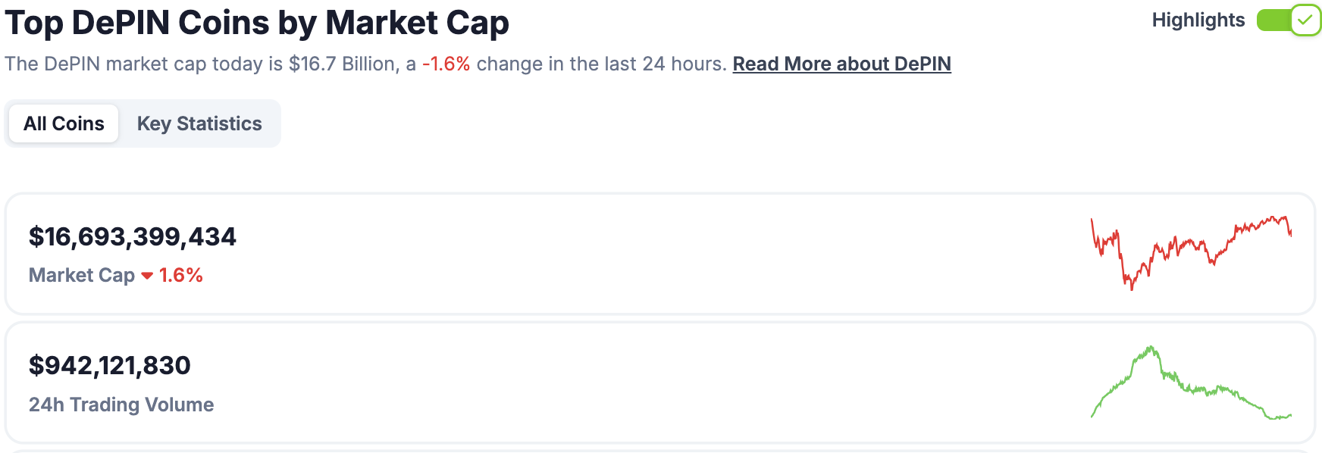This screenshot has width=1322, height=453.
Task: Click the Highlights label text
Action: tap(1198, 20)
